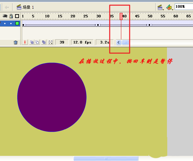The height and width of the screenshot is (161, 193).
Task: Toggle show all layers as outlines
Action: point(17,16)
